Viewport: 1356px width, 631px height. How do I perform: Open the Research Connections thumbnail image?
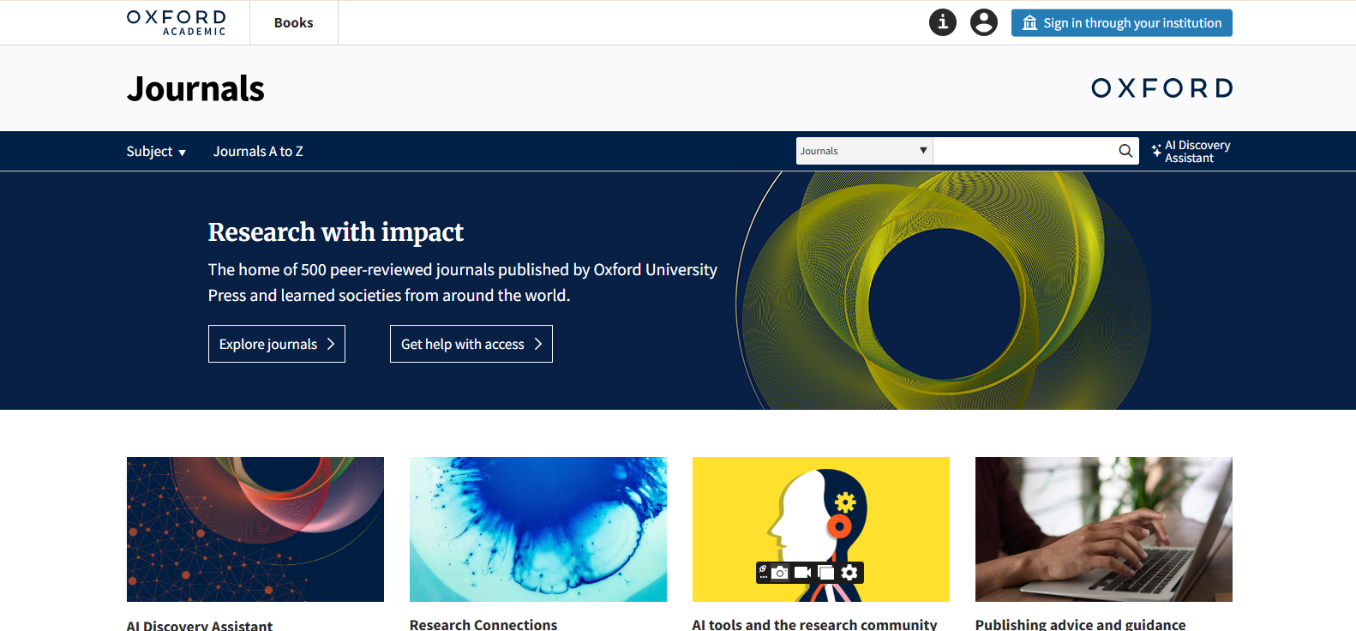537,529
